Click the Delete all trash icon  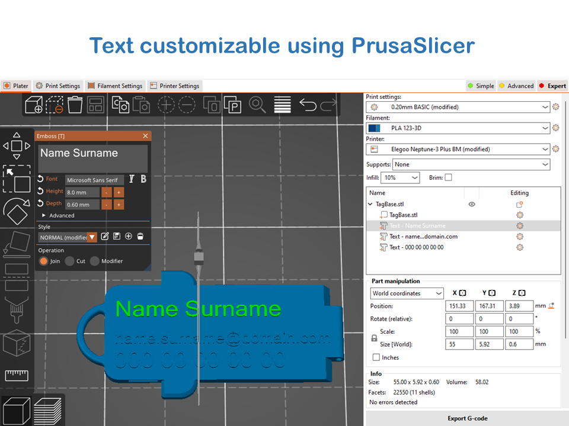(75, 105)
